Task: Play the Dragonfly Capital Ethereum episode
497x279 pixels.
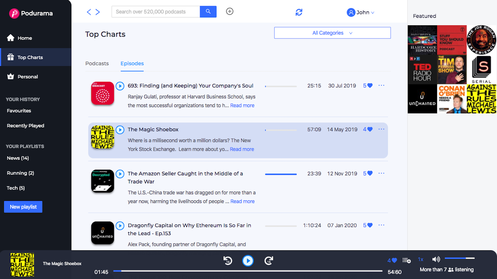Action: tap(120, 226)
